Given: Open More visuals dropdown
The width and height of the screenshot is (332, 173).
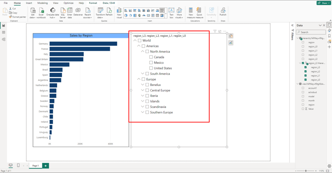Looking at the screenshot, I should [x=179, y=13].
